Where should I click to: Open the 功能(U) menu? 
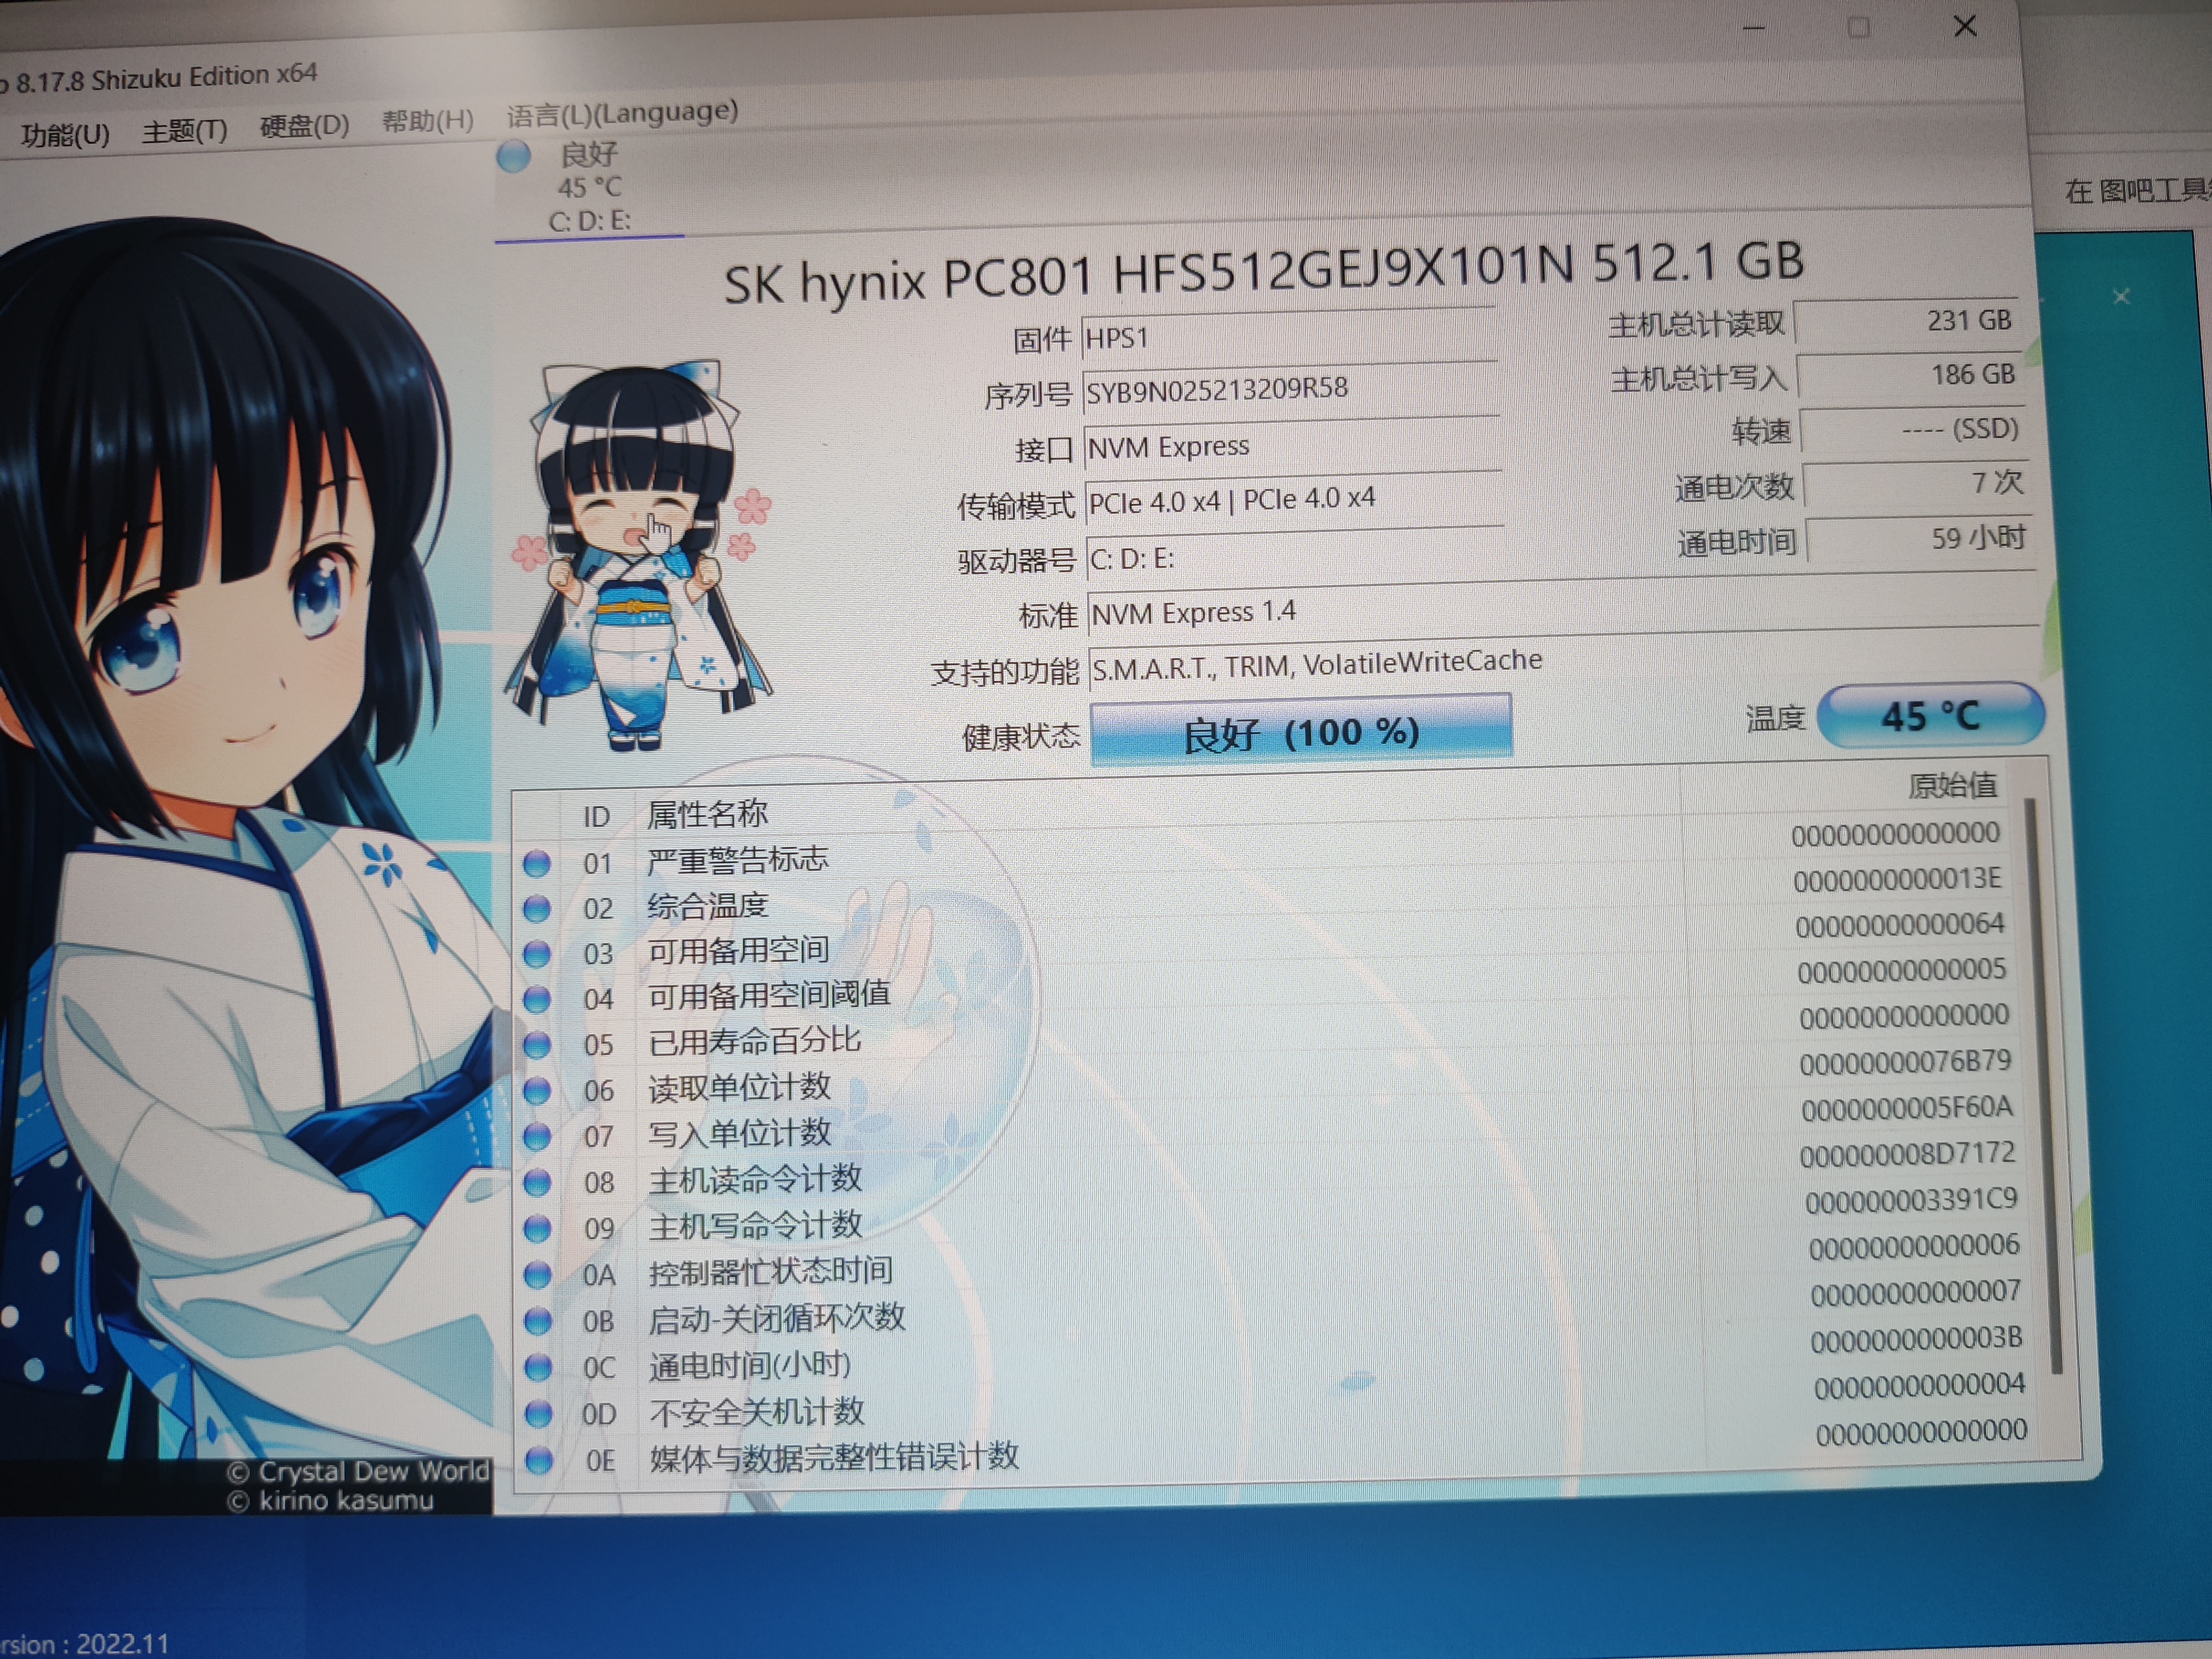pos(65,135)
